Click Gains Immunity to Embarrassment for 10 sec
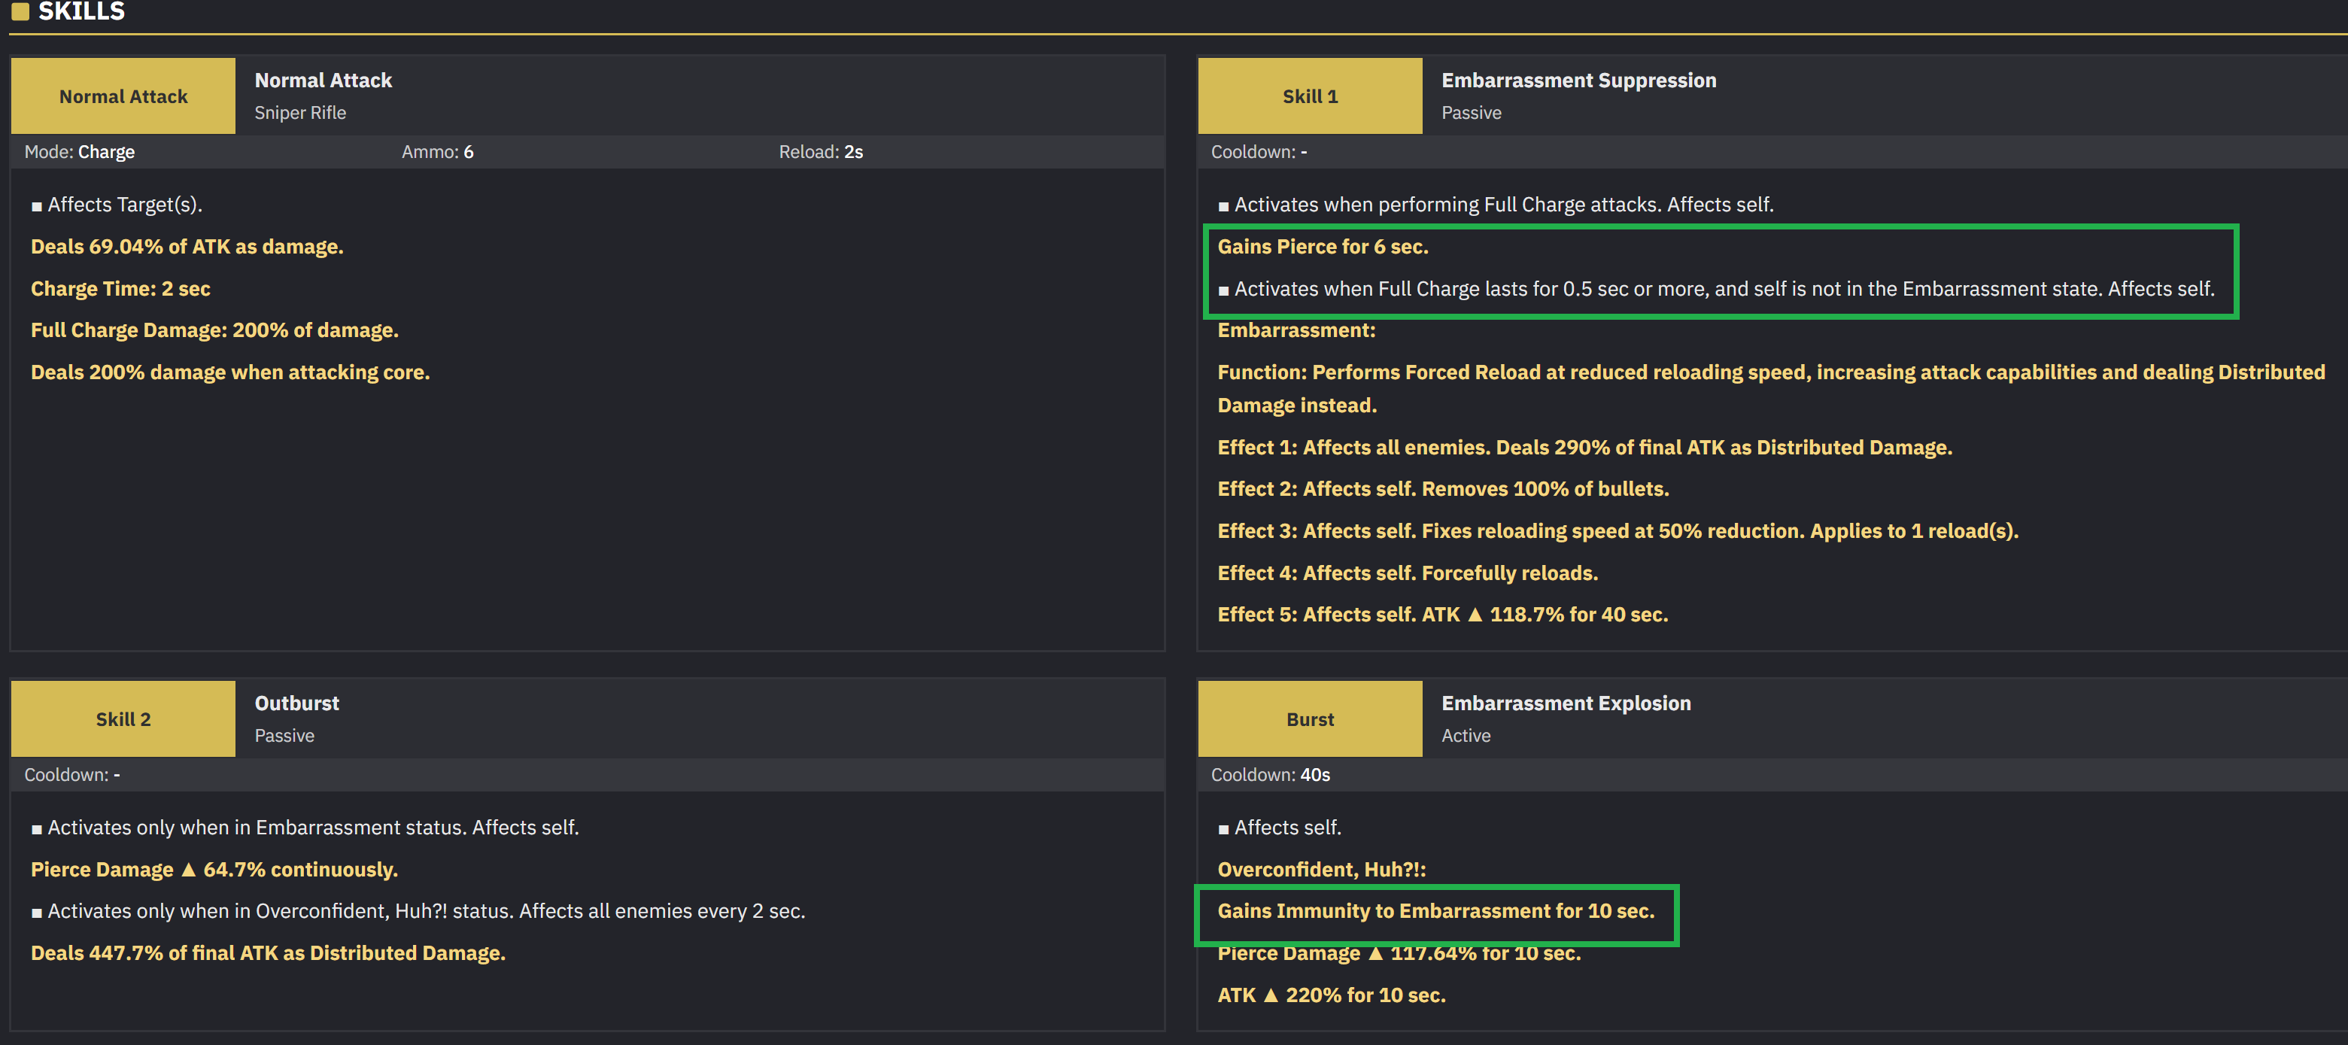2348x1045 pixels. tap(1435, 911)
